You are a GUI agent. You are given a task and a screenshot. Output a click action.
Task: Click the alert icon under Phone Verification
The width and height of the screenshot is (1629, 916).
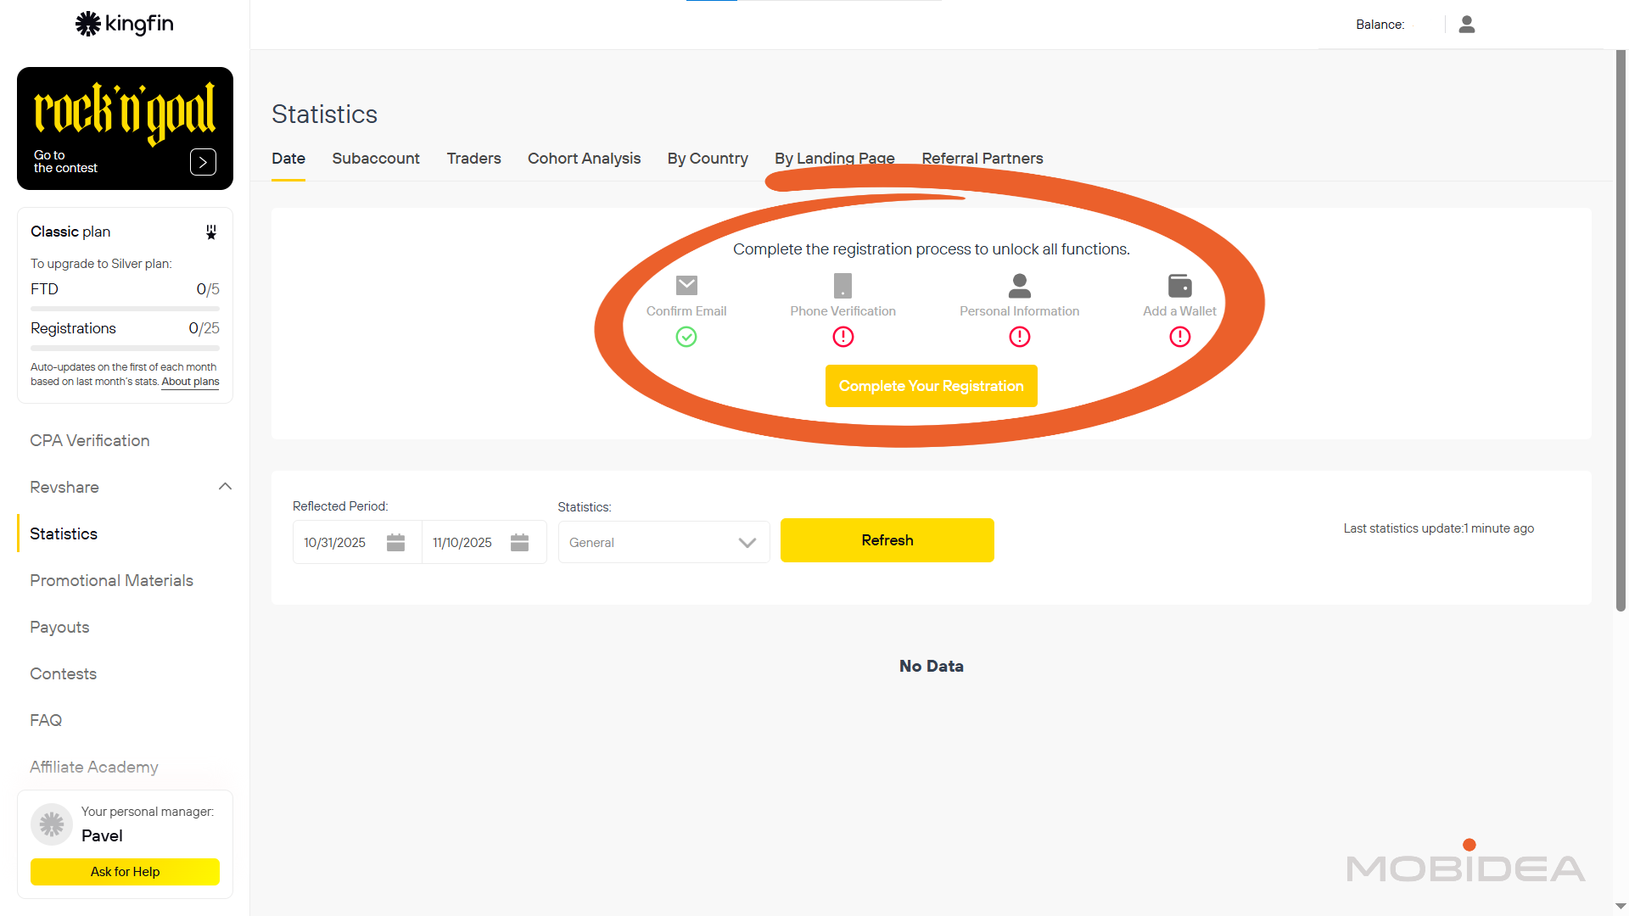click(842, 337)
